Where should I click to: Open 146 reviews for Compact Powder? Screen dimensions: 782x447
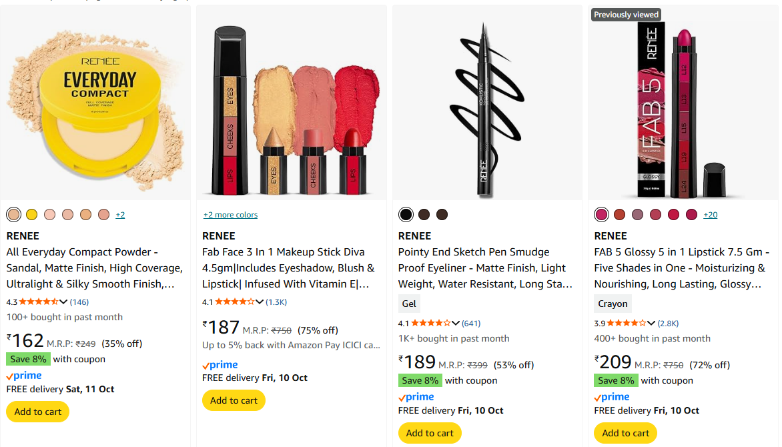(x=79, y=302)
